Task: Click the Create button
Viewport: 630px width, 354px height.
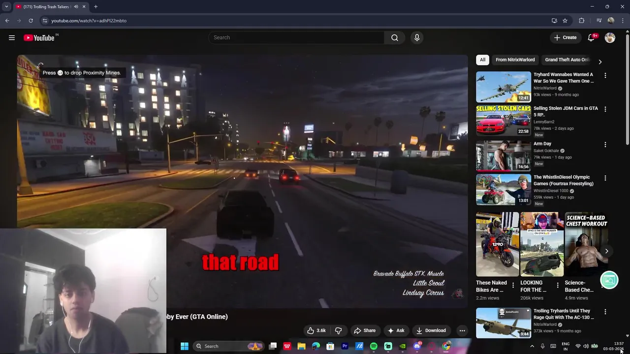Action: coord(565,38)
